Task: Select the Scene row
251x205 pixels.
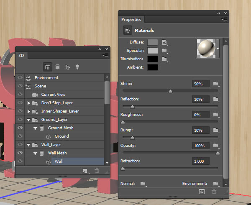Action: coord(64,86)
